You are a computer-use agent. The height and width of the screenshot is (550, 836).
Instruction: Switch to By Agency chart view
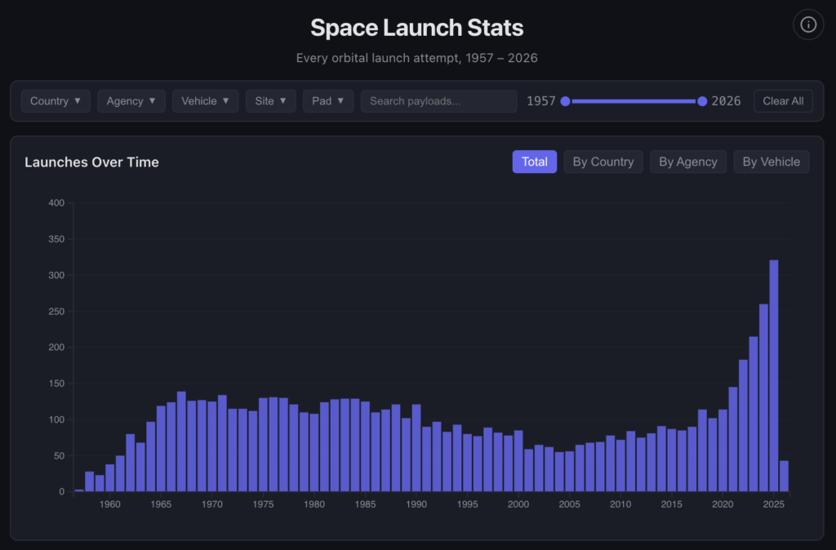[x=687, y=162]
